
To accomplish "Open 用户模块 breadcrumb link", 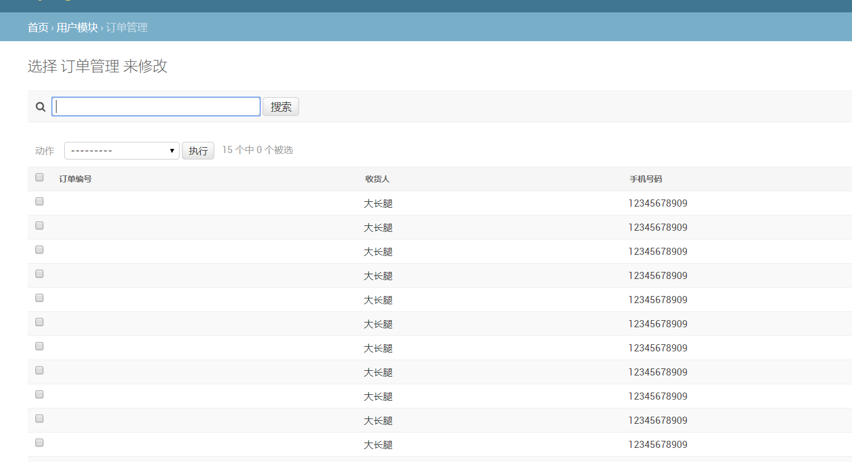I will 77,28.
